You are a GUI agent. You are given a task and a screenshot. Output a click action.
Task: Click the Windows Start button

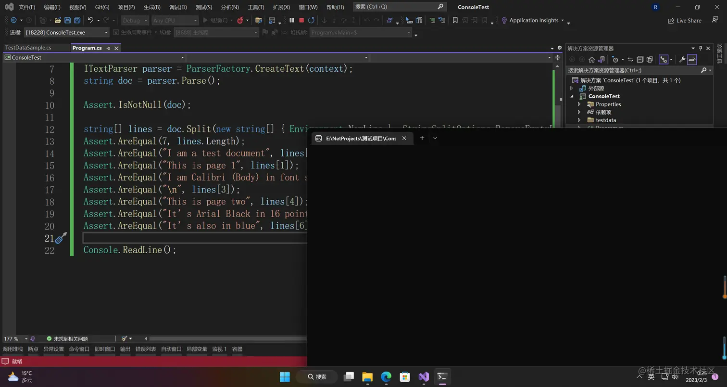[x=285, y=376]
